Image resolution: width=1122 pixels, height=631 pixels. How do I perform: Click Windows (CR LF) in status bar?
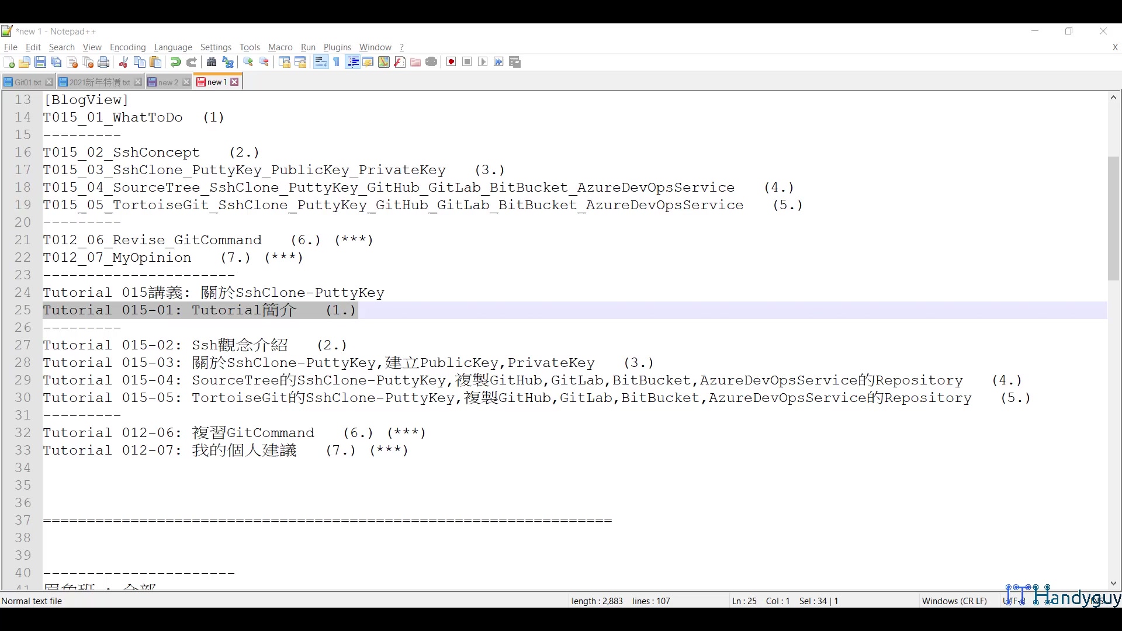click(x=954, y=601)
